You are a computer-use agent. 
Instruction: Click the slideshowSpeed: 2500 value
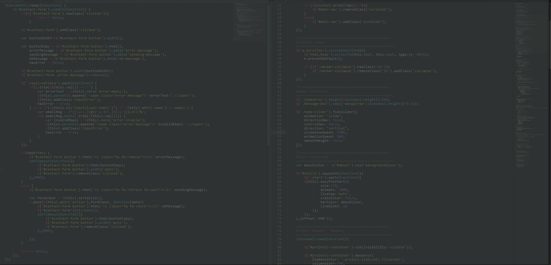coord(341,132)
